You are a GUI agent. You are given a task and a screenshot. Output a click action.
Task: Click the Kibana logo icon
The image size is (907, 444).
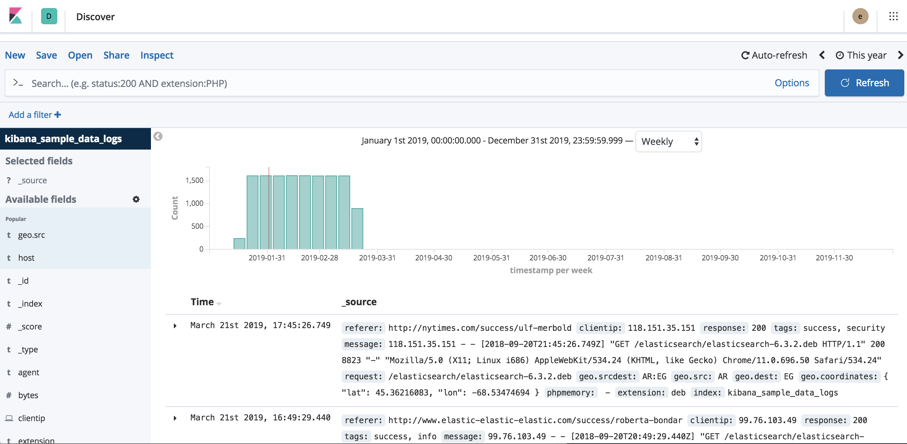pyautogui.click(x=15, y=16)
